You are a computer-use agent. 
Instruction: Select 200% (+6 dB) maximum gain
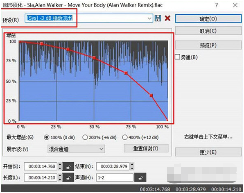pos(85,137)
